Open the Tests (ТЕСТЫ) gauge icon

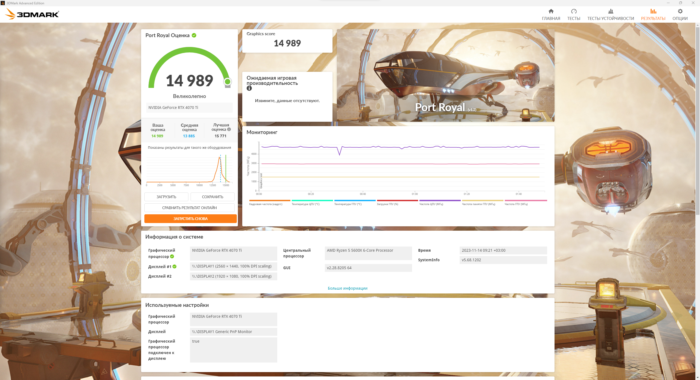tap(574, 11)
